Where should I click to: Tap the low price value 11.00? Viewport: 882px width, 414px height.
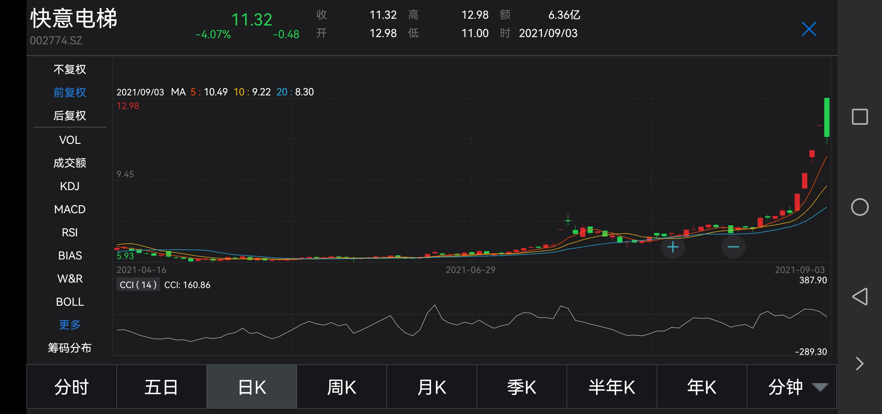coord(475,33)
